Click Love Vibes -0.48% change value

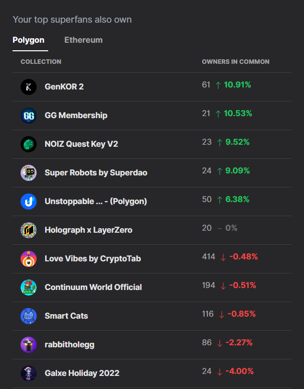243,257
